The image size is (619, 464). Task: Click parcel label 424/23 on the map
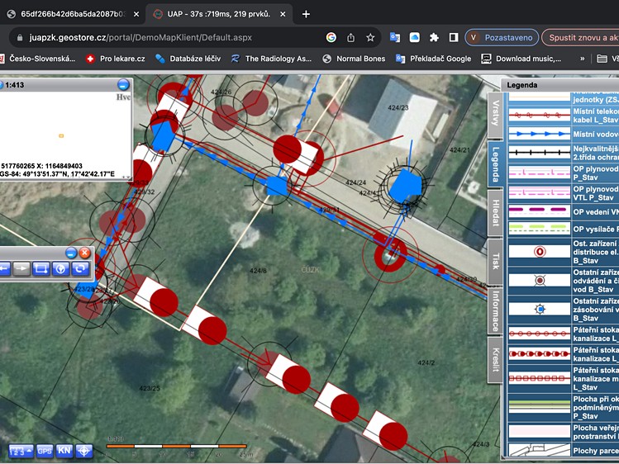point(398,107)
